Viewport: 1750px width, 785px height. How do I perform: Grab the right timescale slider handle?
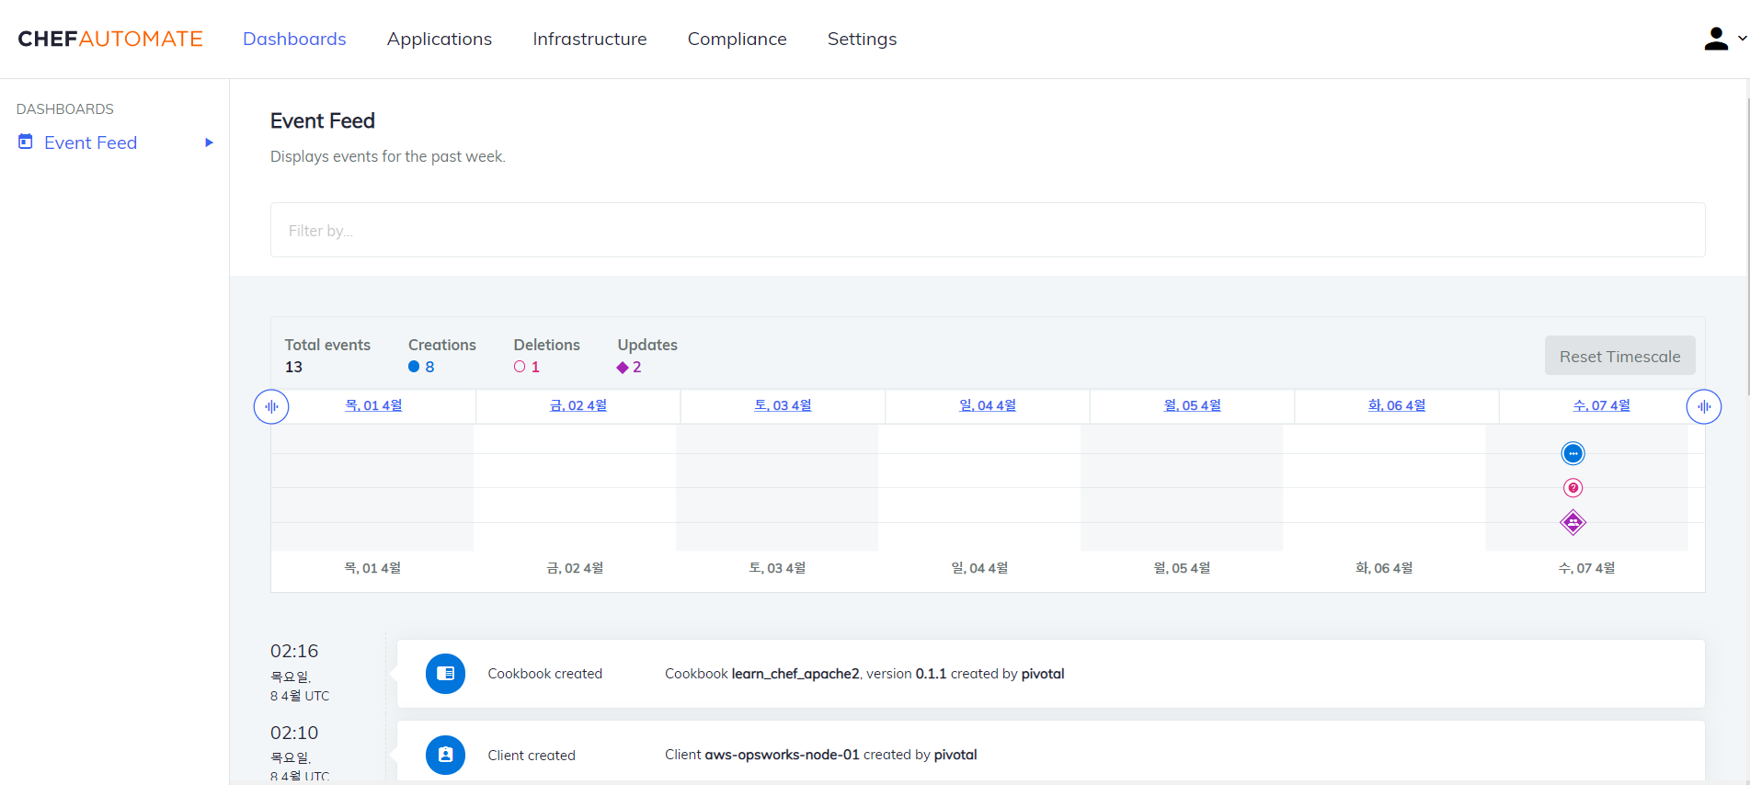1704,406
